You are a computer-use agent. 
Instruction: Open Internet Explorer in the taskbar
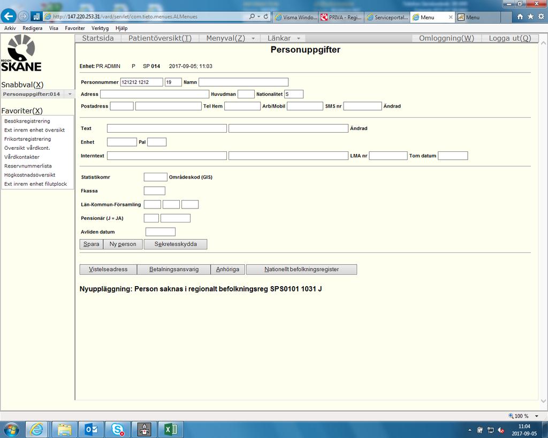[36, 429]
